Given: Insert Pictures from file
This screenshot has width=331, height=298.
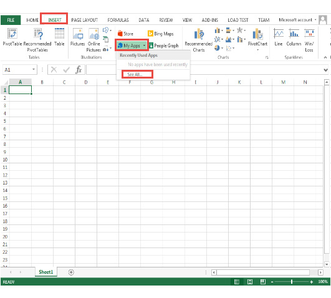Looking at the screenshot, I should click(77, 37).
